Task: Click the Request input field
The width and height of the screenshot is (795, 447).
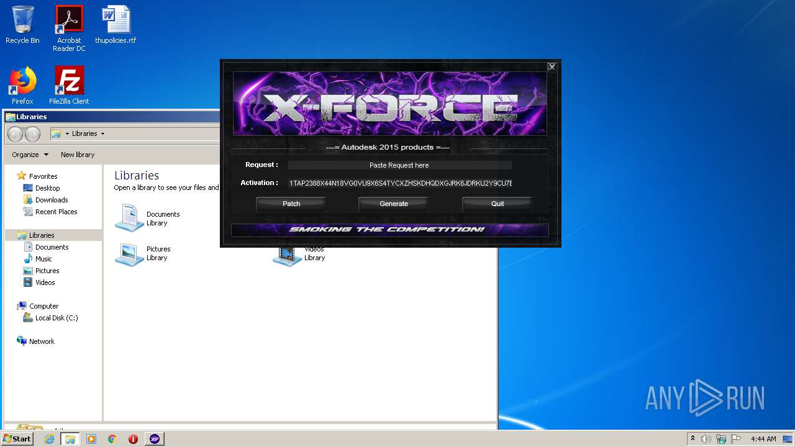Action: tap(399, 165)
